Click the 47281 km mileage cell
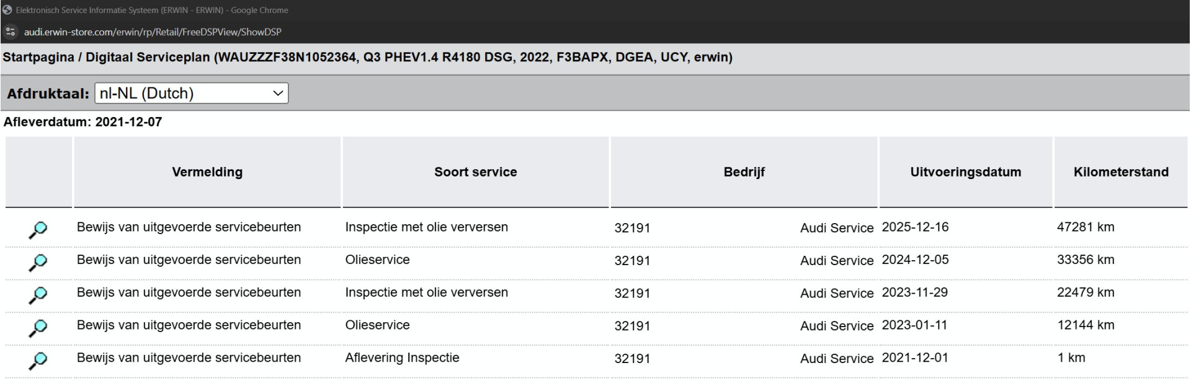 pyautogui.click(x=1086, y=227)
